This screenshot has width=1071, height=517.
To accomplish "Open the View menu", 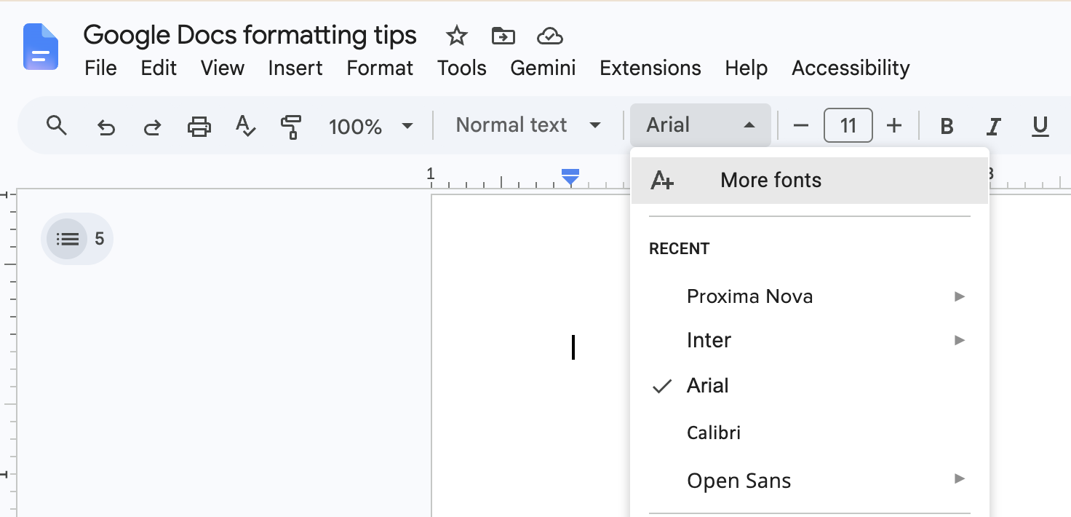I will (222, 68).
